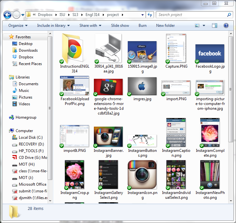This screenshot has height=223, width=236.
Task: Select InstagramButtons.png file
Action: (x=142, y=146)
